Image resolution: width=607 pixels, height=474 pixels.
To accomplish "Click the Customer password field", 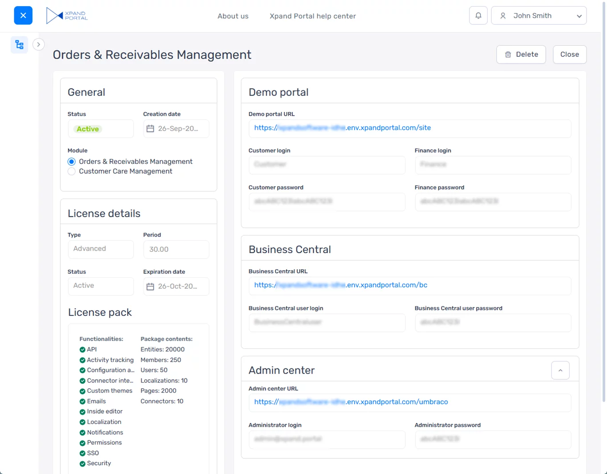I will tap(327, 202).
